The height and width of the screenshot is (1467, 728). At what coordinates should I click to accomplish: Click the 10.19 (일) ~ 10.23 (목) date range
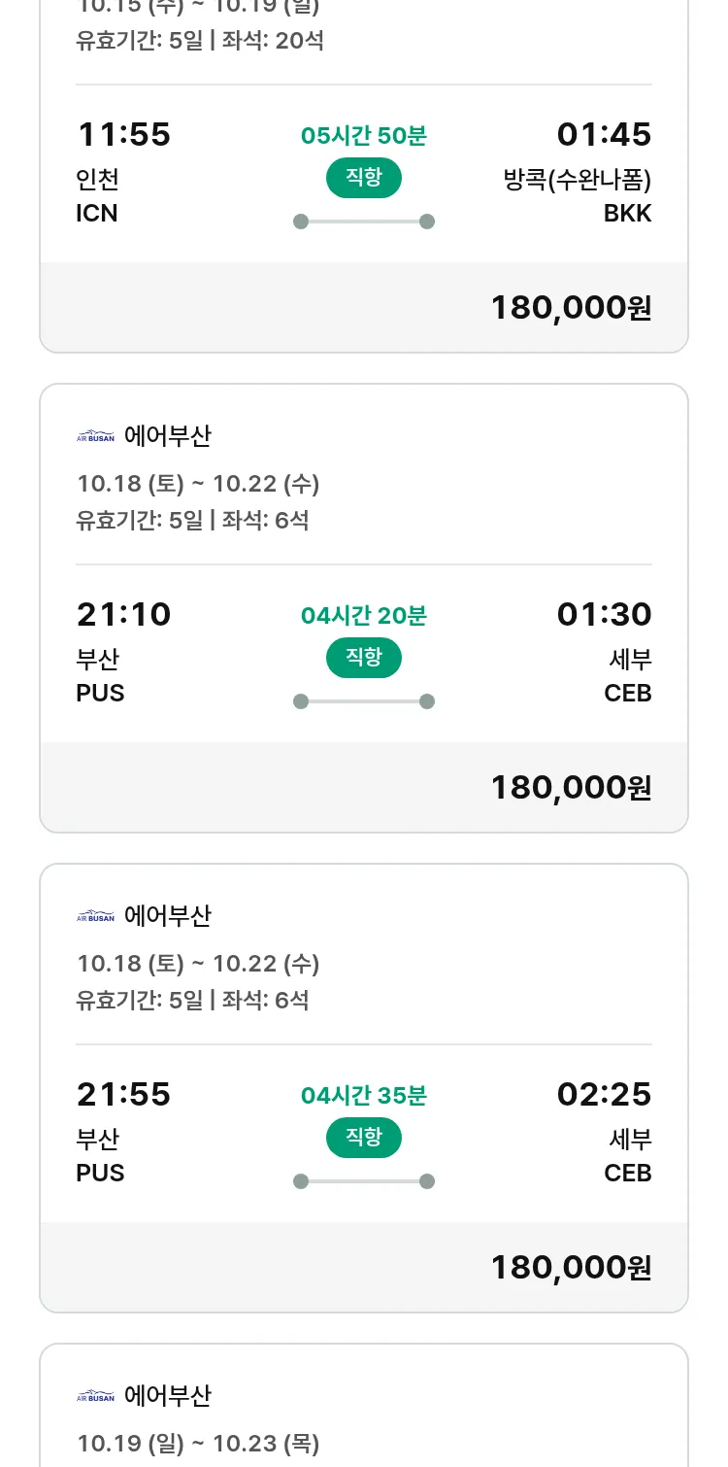[x=198, y=1444]
